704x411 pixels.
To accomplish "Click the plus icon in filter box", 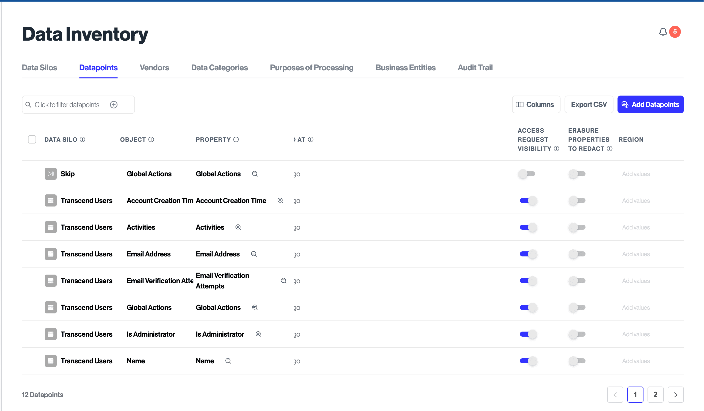I will (113, 105).
